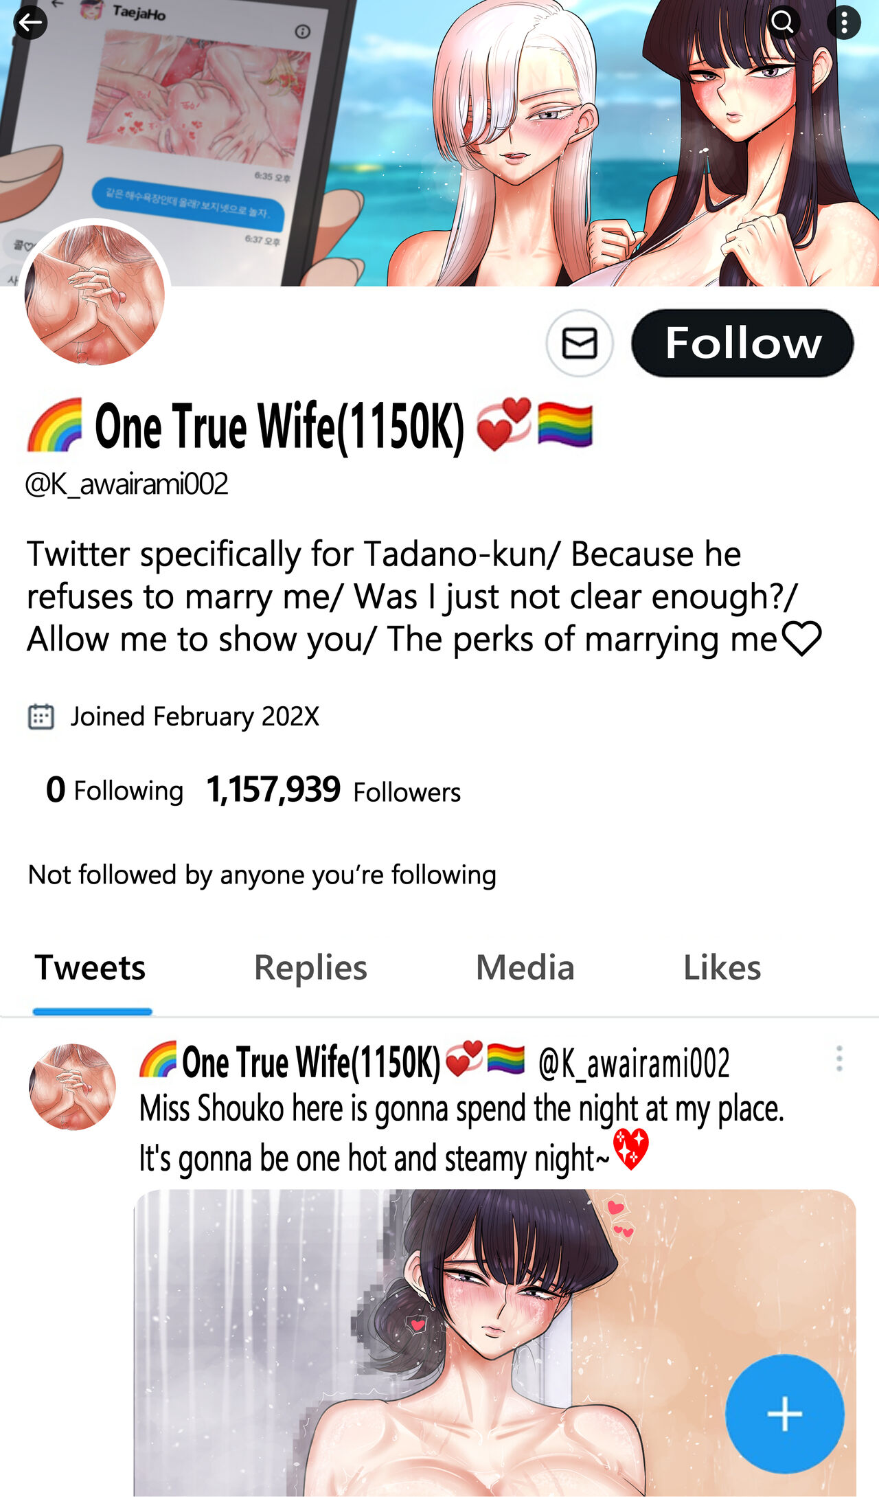
Task: Click the calendar icon beside Joined February
Action: (x=41, y=717)
